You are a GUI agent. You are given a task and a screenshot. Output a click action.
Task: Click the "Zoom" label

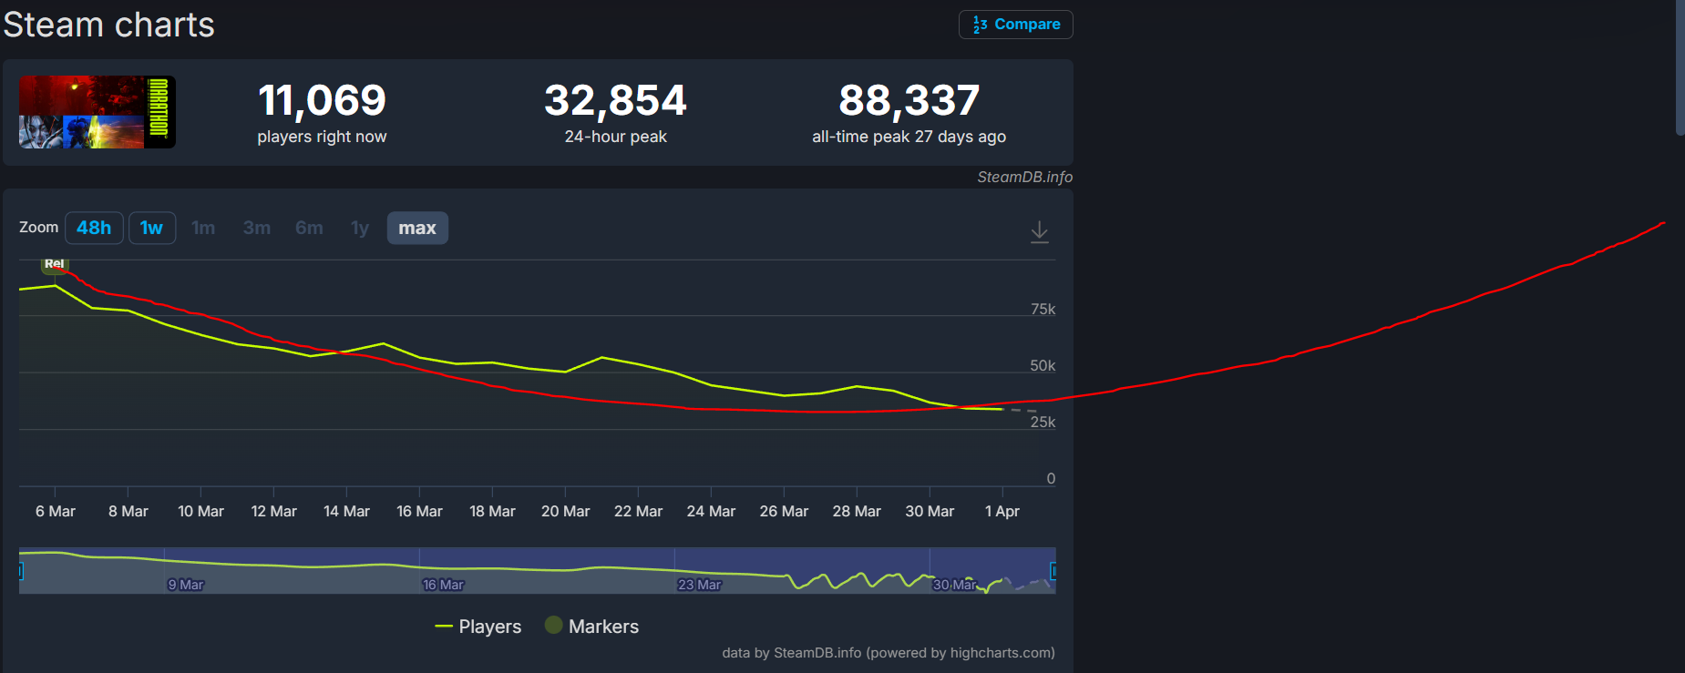tap(38, 227)
